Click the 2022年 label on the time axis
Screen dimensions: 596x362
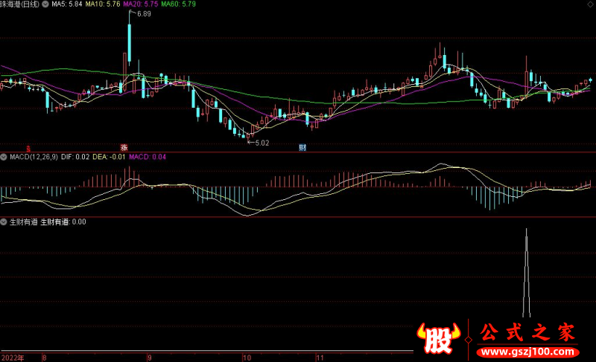pos(13,358)
